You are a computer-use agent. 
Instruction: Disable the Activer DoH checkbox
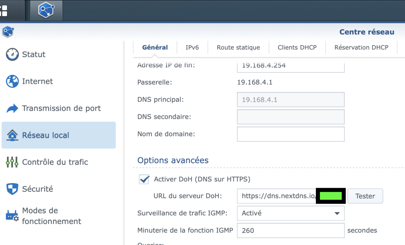pos(144,179)
